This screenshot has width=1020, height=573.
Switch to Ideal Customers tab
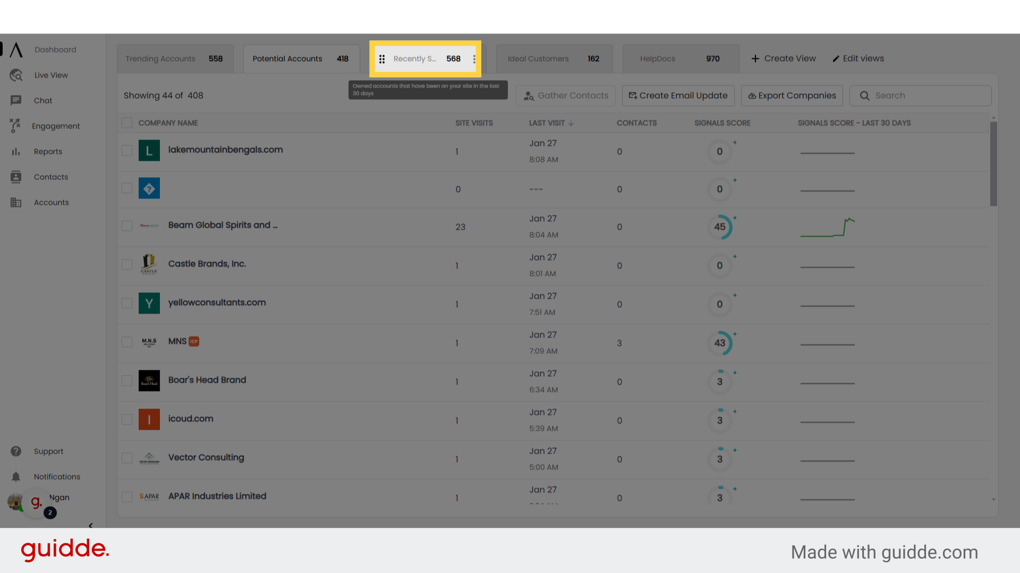[554, 59]
